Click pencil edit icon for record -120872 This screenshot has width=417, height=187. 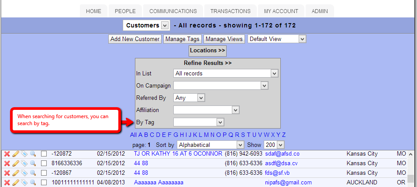click(x=16, y=154)
